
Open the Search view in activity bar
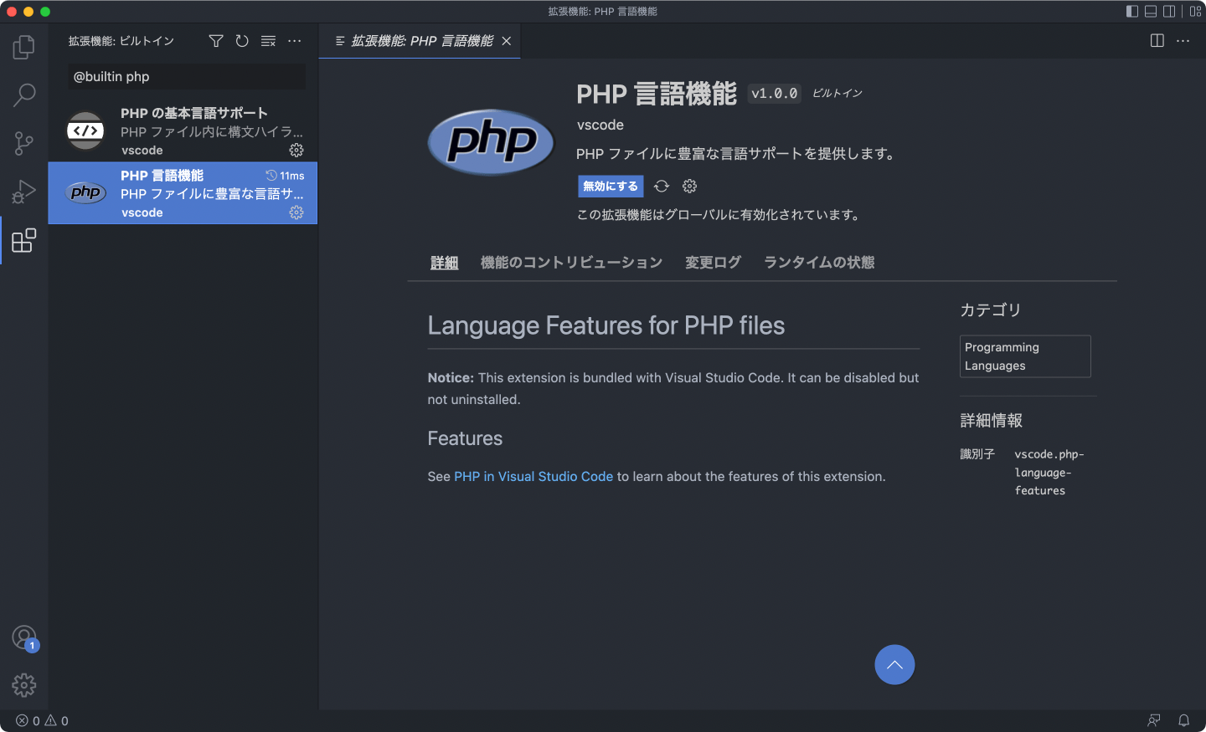[x=24, y=95]
